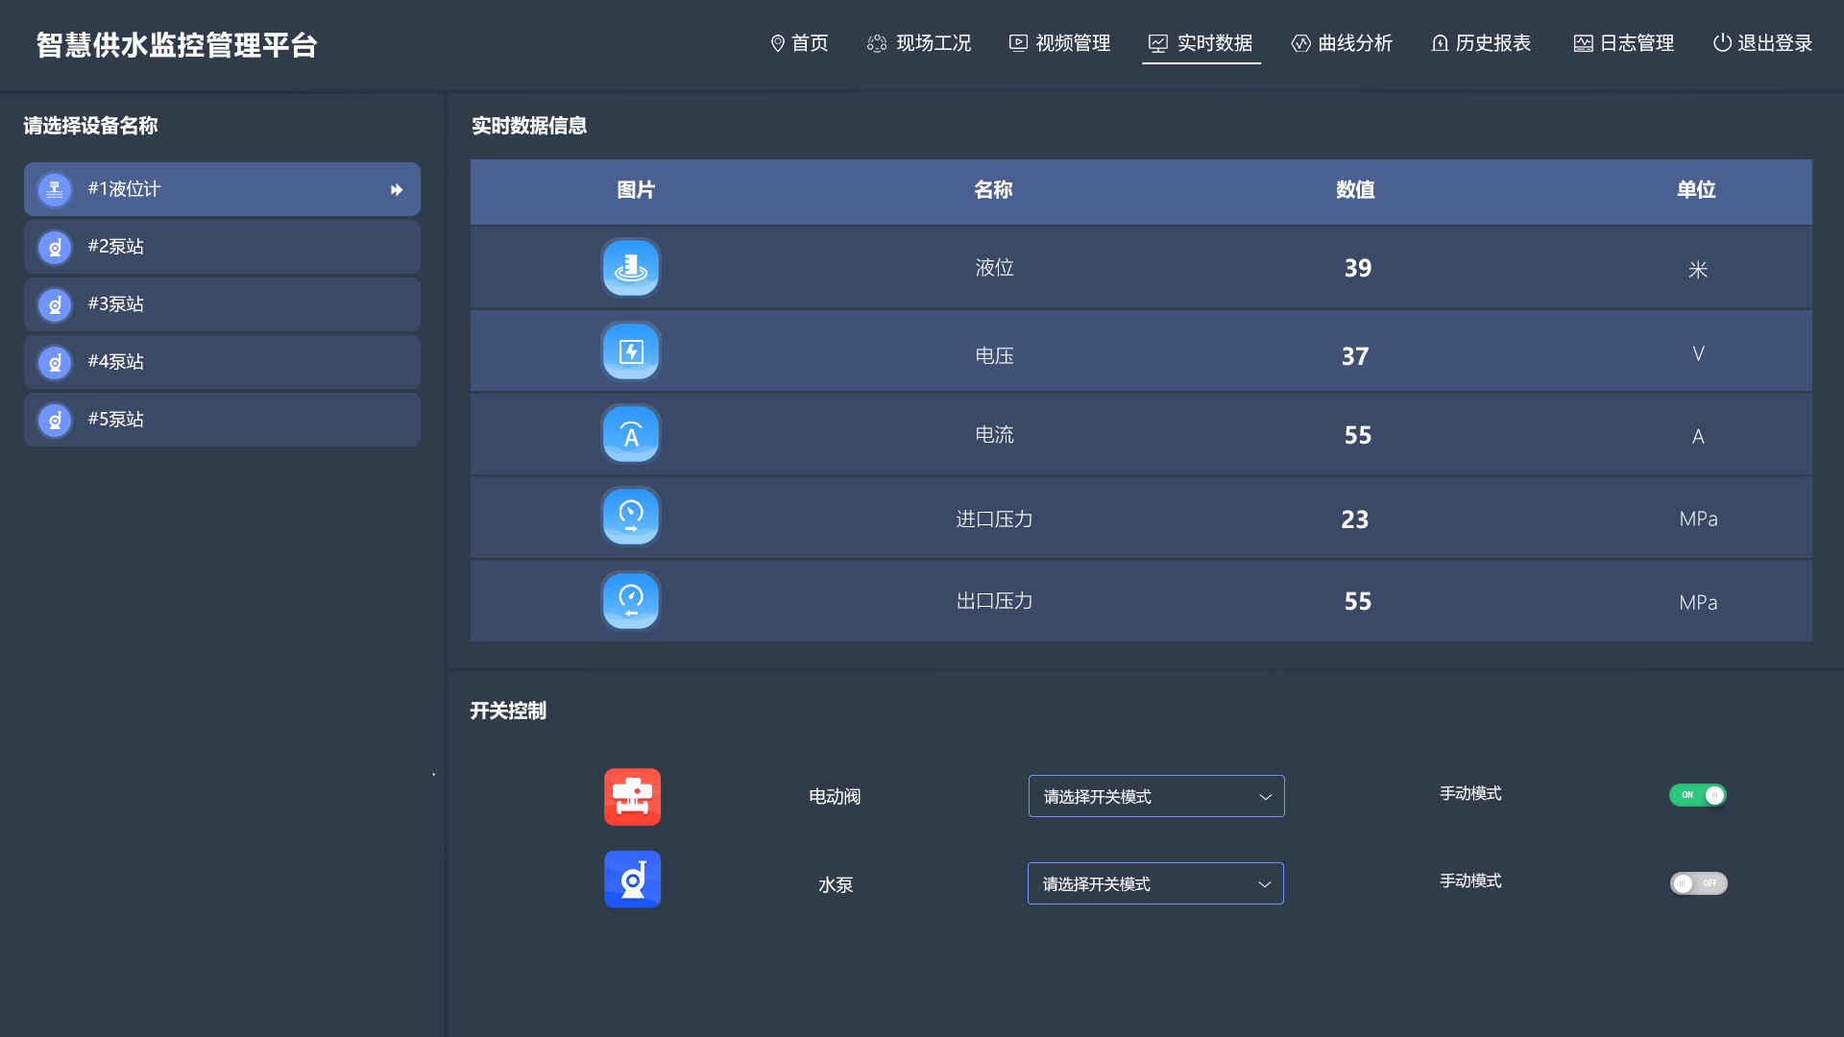Click the 出口压力 value 55
Image resolution: width=1844 pixels, height=1037 pixels.
(1357, 601)
